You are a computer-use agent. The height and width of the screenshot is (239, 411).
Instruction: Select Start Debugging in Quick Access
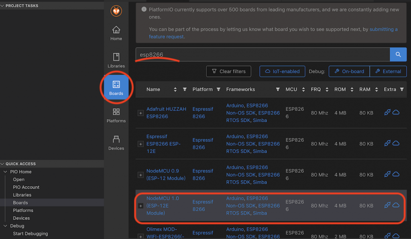(x=31, y=233)
